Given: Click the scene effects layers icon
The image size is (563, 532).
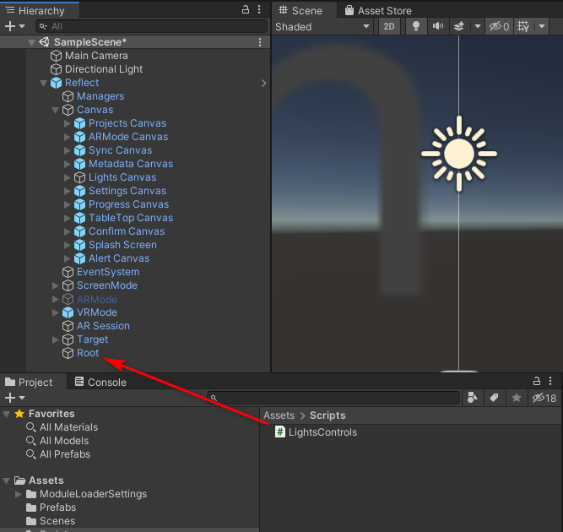Looking at the screenshot, I should coord(459,27).
